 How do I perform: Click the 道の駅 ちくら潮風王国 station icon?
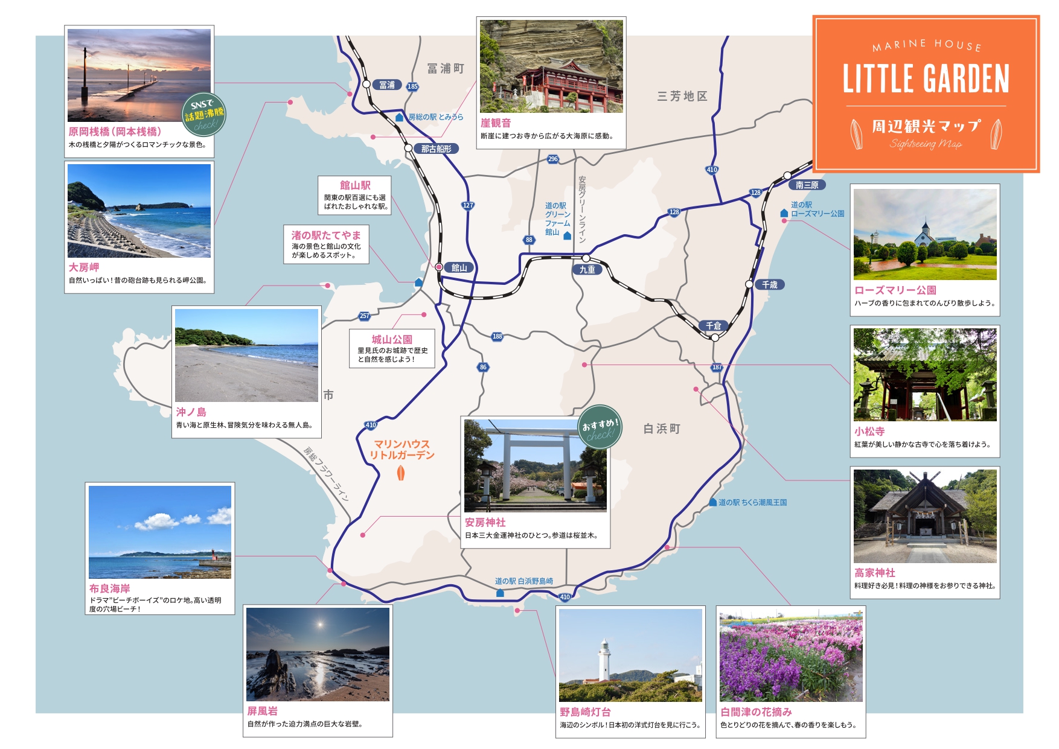[713, 502]
